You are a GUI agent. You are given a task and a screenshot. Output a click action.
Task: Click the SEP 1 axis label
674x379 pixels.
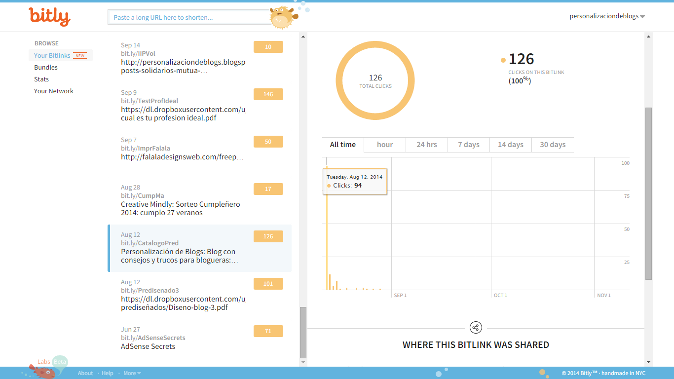[x=400, y=295]
